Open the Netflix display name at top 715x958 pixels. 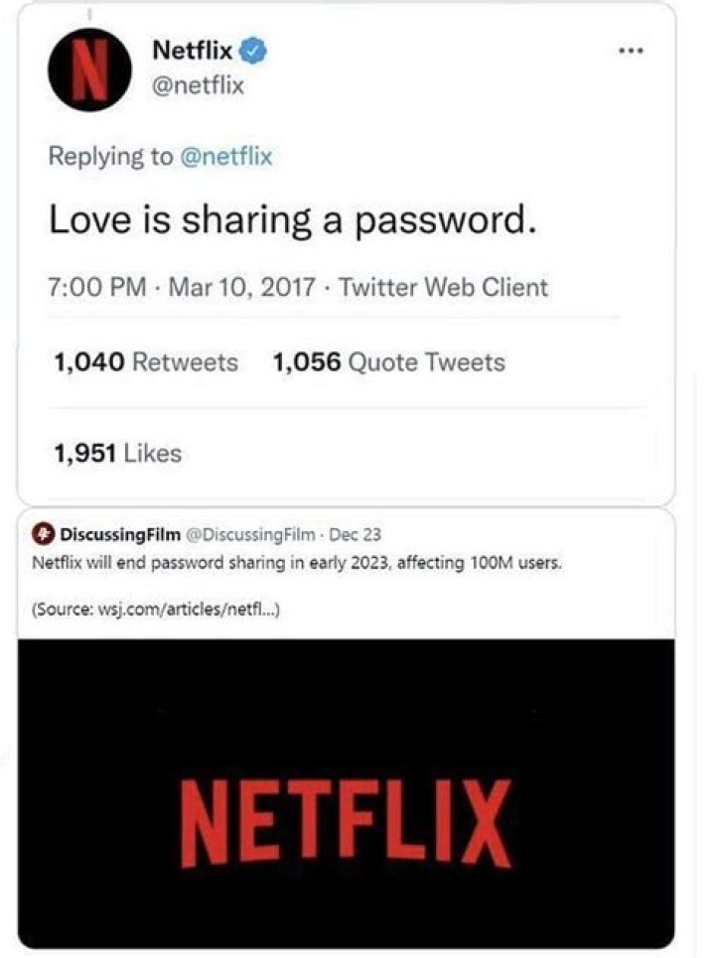(x=194, y=50)
